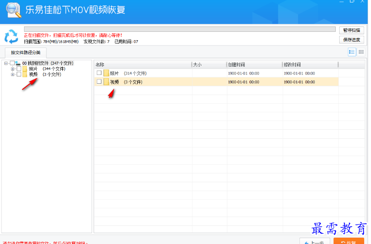Screen dimensions: 371x244
Task: Expand the 照片 node in tree
Action: tap(13, 69)
